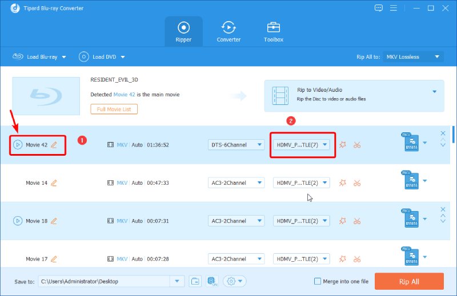Expand the format arrow beside Movie 42's MKV icon

pyautogui.click(x=424, y=143)
